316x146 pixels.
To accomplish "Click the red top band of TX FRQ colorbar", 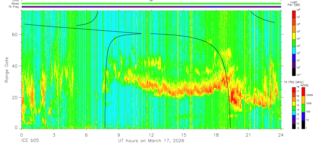I will pos(294,90).
